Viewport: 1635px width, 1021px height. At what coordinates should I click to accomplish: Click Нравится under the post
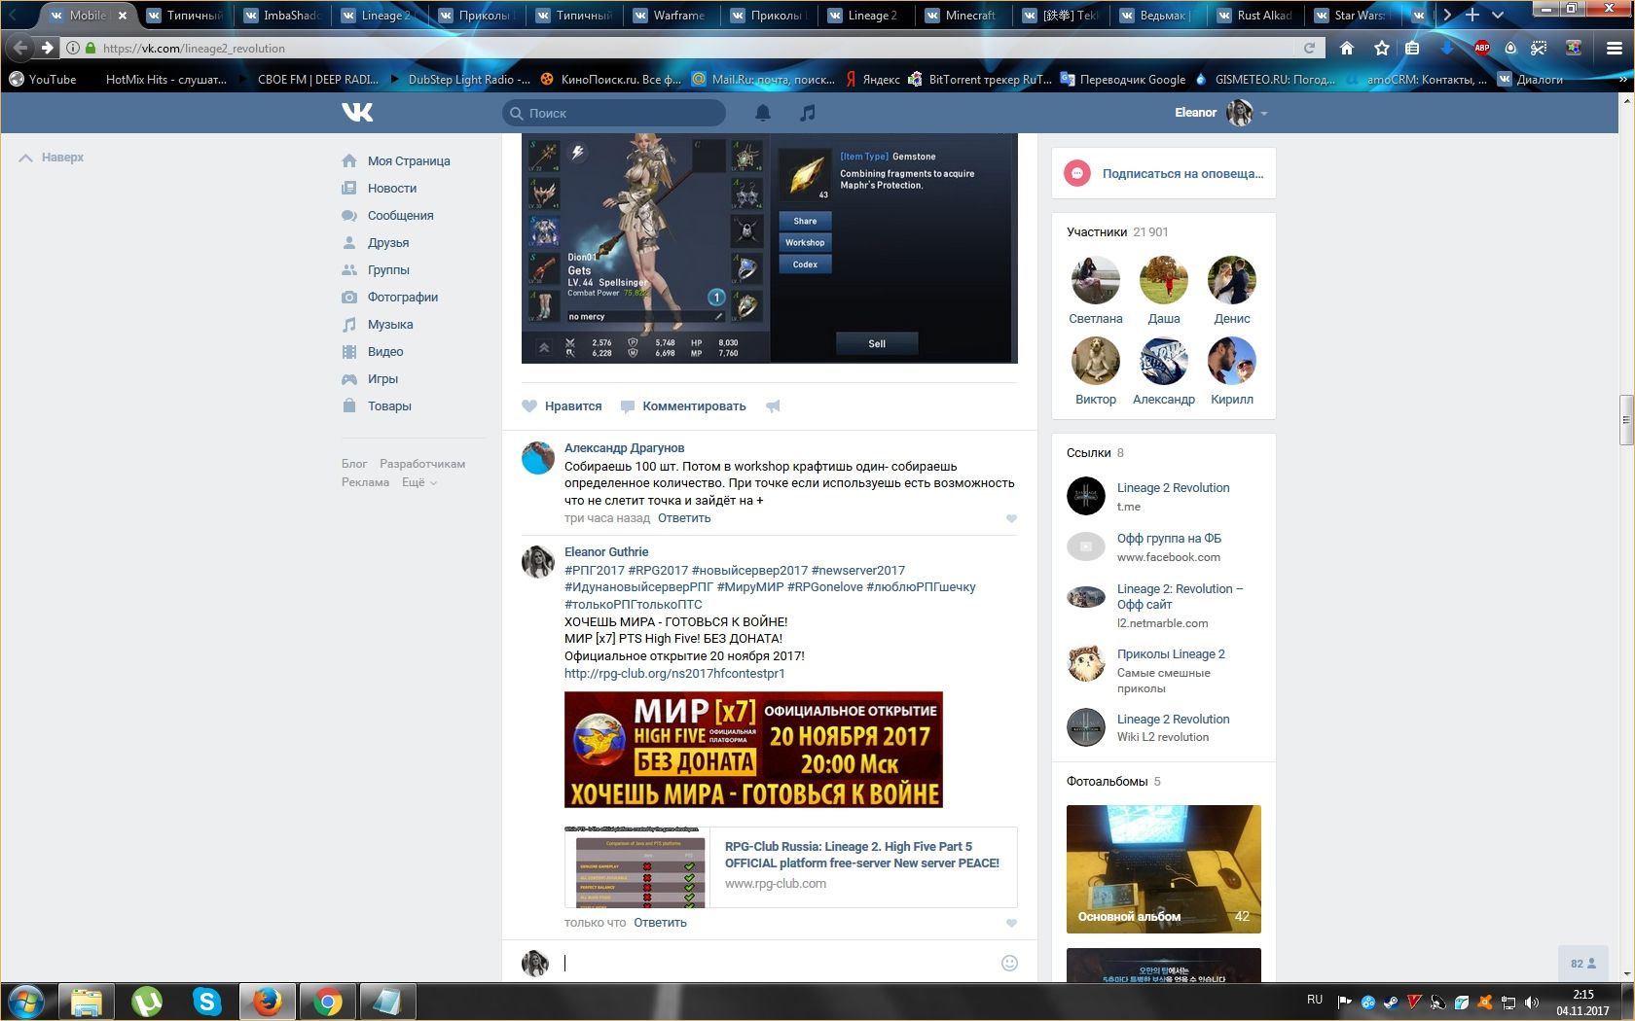coord(563,406)
